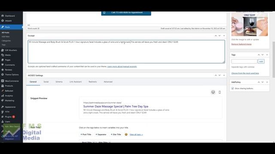
Task: Click the Analytics bar chart icon
Action: (x=3, y=96)
